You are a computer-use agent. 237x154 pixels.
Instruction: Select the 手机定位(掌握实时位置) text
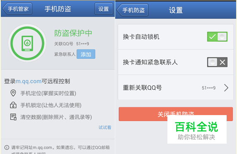48,93
